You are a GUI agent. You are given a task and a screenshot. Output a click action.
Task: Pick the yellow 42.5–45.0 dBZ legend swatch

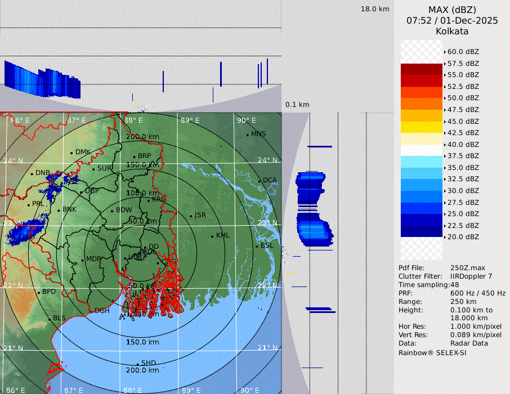(422, 127)
